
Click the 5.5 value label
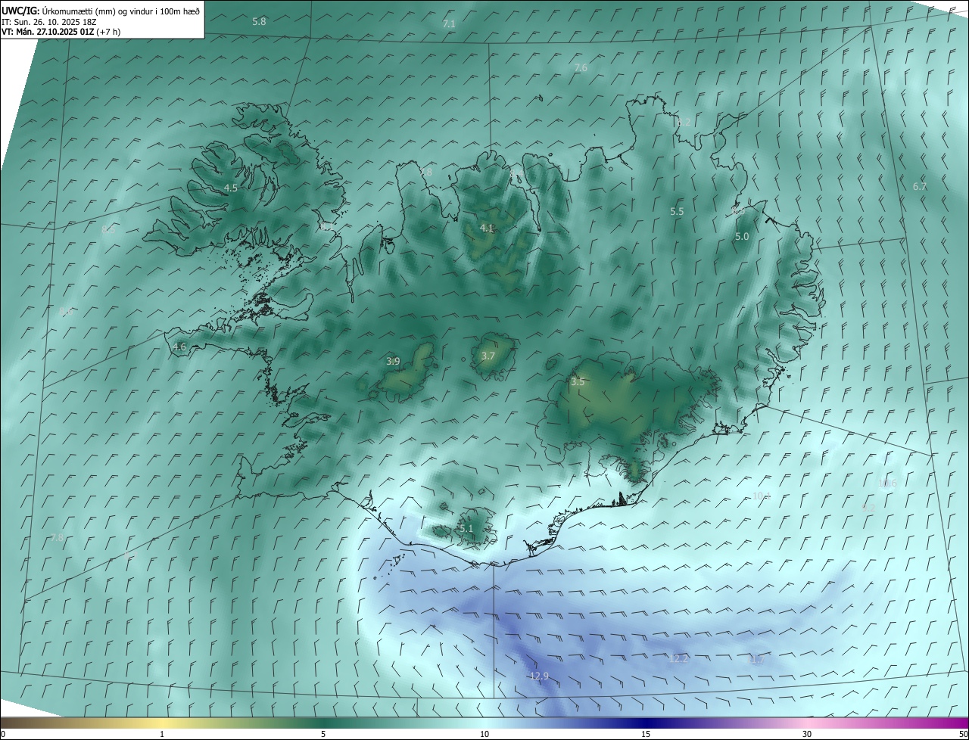pos(677,212)
